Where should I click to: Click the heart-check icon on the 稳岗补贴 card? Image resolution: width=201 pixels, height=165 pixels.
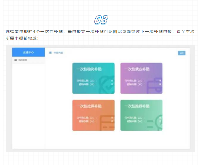[x=109, y=86]
